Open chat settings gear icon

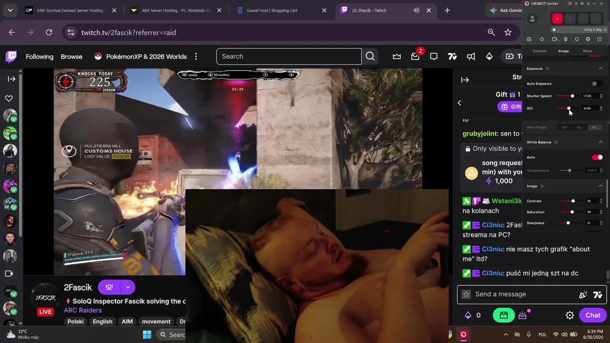569,315
